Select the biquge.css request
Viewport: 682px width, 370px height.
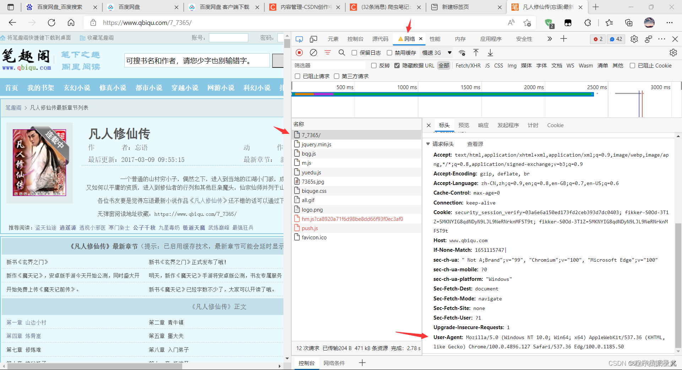356,191
